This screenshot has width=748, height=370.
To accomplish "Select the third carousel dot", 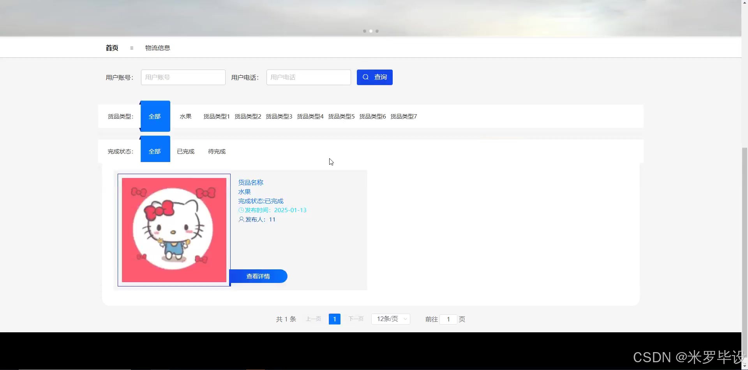I will tap(377, 31).
